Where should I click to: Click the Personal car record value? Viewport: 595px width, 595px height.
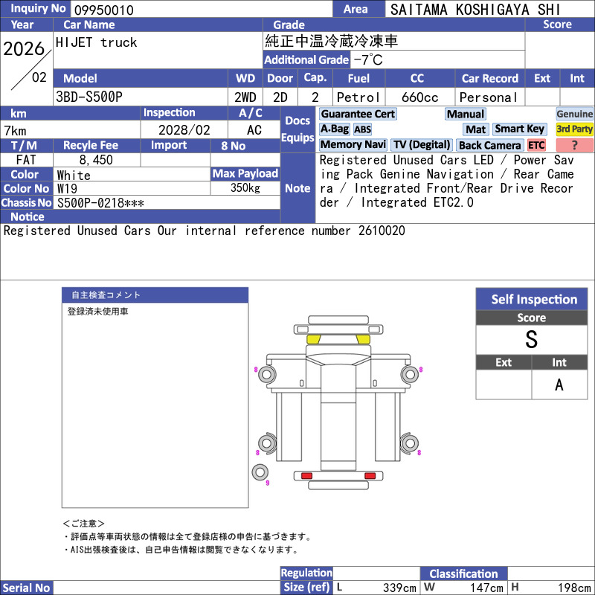[489, 97]
